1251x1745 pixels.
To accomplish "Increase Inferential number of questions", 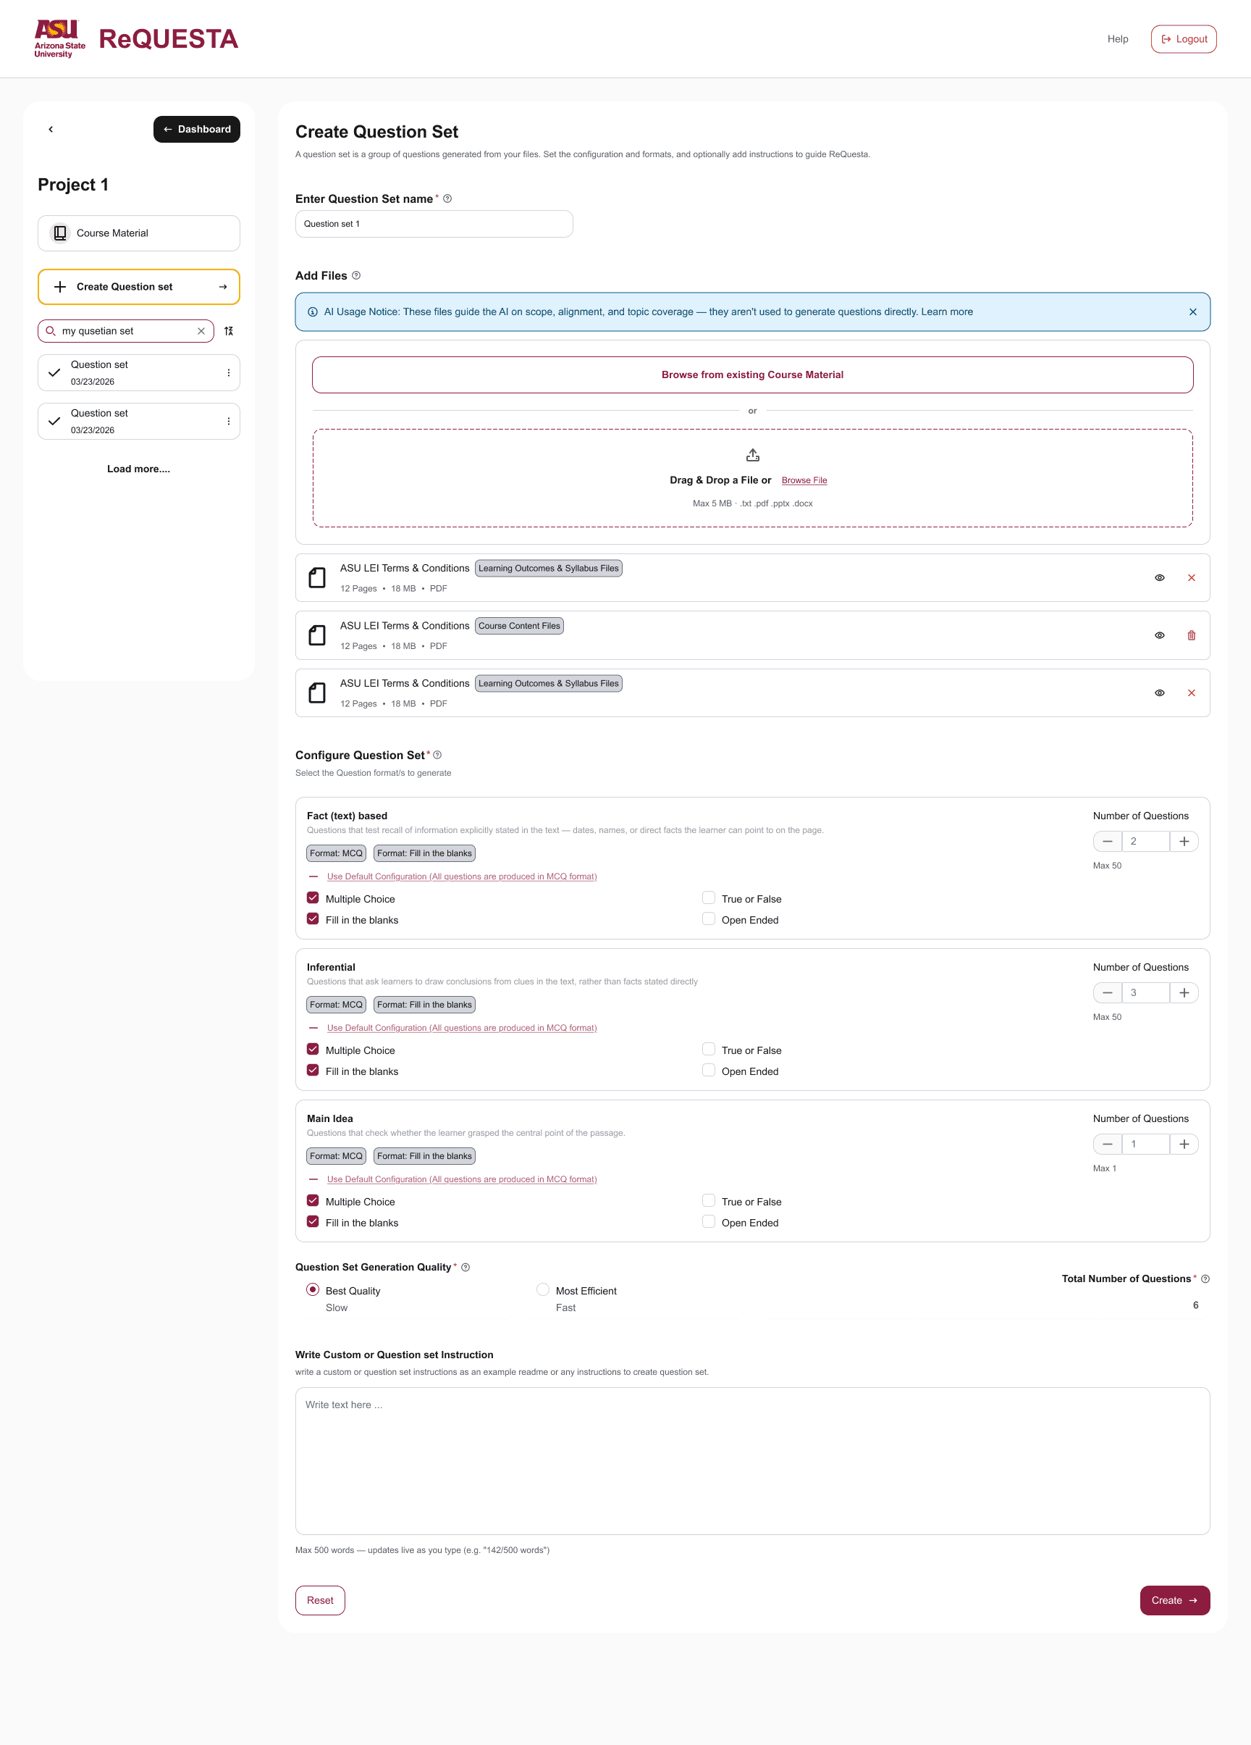I will tap(1184, 993).
